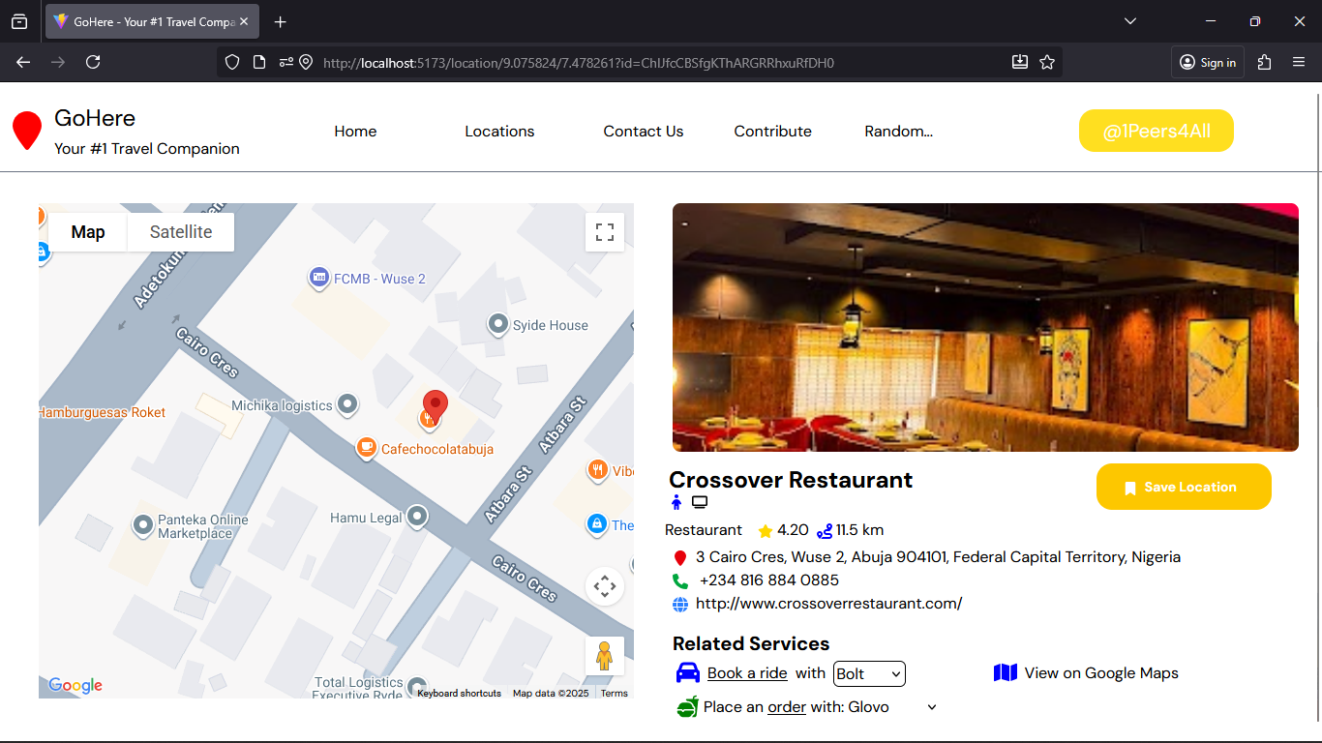Open the Firefox application menu
Image resolution: width=1322 pixels, height=743 pixels.
click(x=1299, y=62)
